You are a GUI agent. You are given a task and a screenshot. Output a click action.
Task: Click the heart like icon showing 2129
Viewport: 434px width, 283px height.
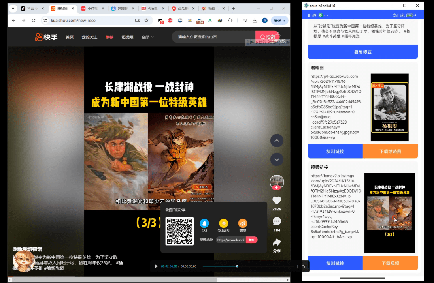coord(277,200)
